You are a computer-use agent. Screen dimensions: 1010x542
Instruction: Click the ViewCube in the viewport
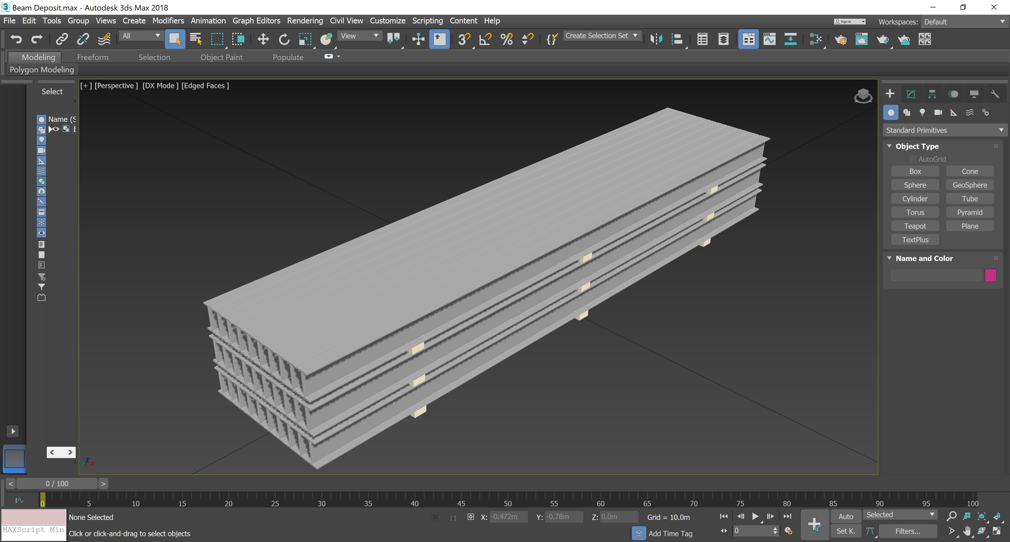863,96
